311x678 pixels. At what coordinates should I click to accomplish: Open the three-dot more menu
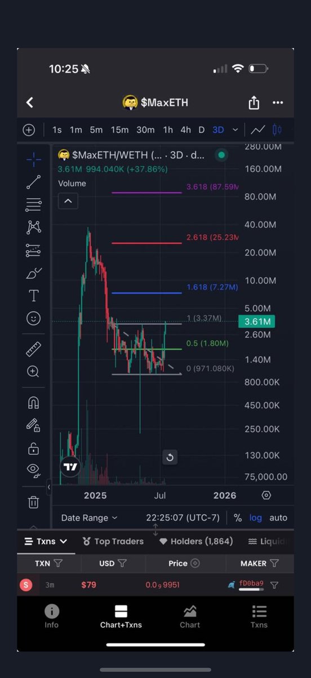click(x=278, y=103)
